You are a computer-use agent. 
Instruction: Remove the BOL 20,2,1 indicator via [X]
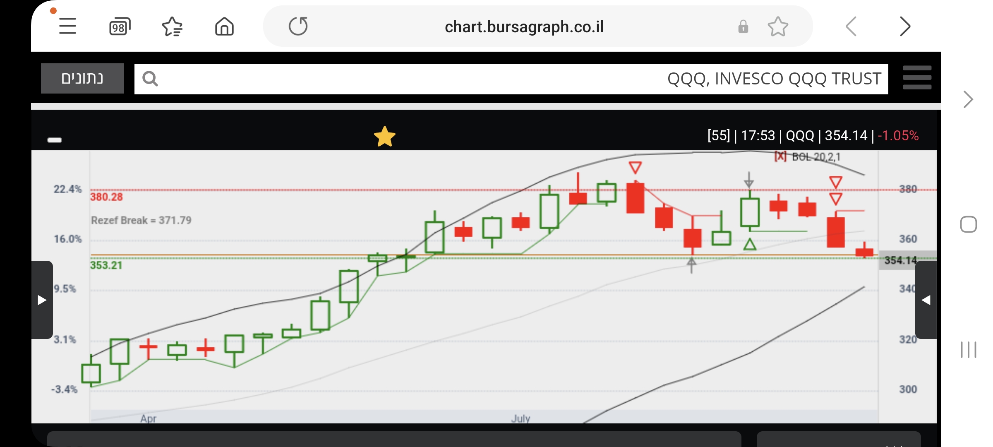point(780,156)
